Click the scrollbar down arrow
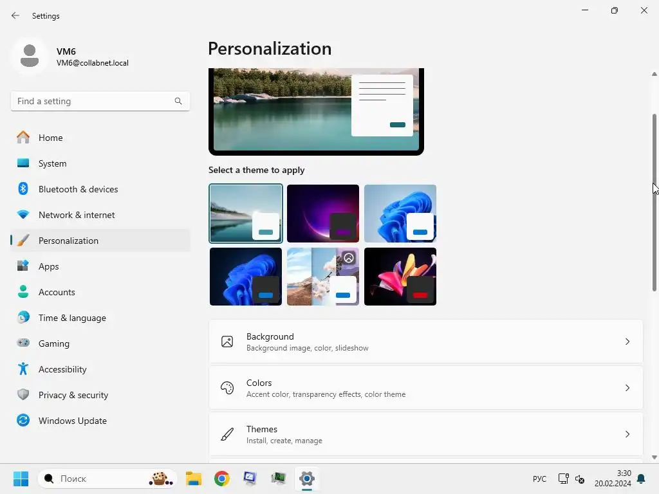The width and height of the screenshot is (659, 494). pyautogui.click(x=654, y=457)
